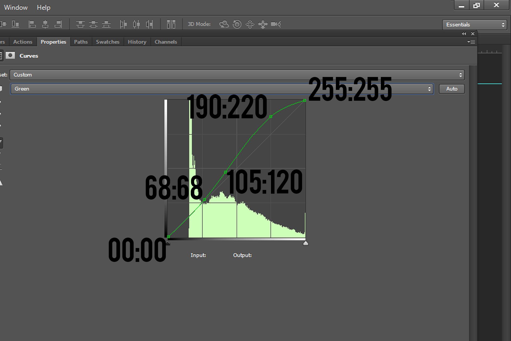Switch to the History tab

137,42
